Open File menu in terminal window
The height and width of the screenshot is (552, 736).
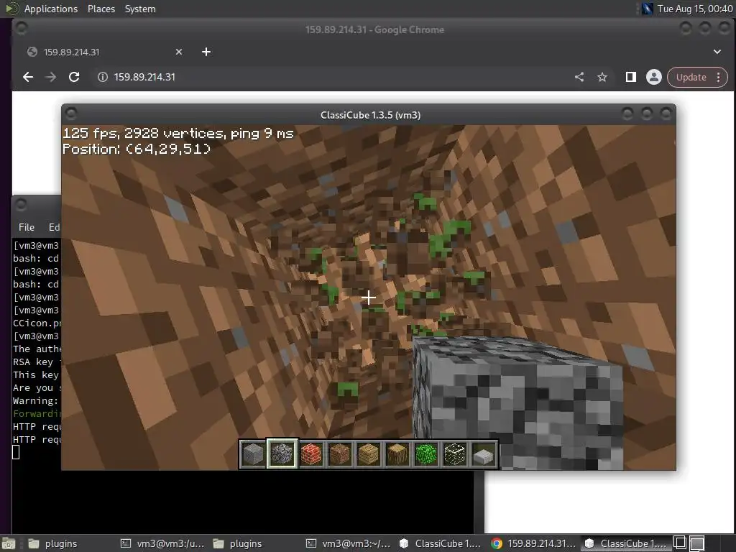(27, 227)
